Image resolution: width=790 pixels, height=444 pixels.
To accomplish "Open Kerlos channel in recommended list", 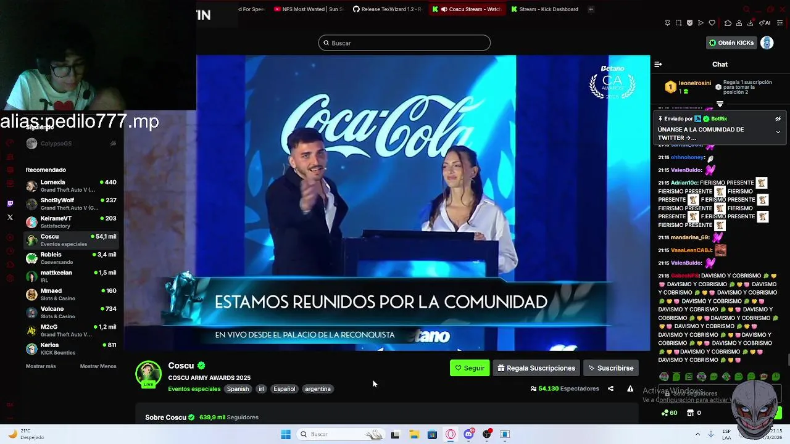I will (x=71, y=348).
